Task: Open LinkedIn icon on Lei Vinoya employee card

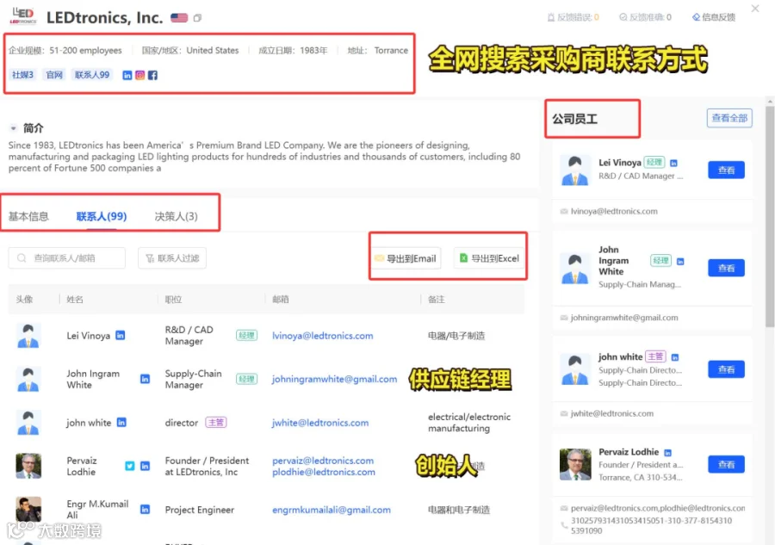Action: (673, 163)
